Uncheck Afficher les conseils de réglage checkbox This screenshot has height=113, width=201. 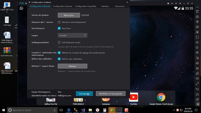59,53
